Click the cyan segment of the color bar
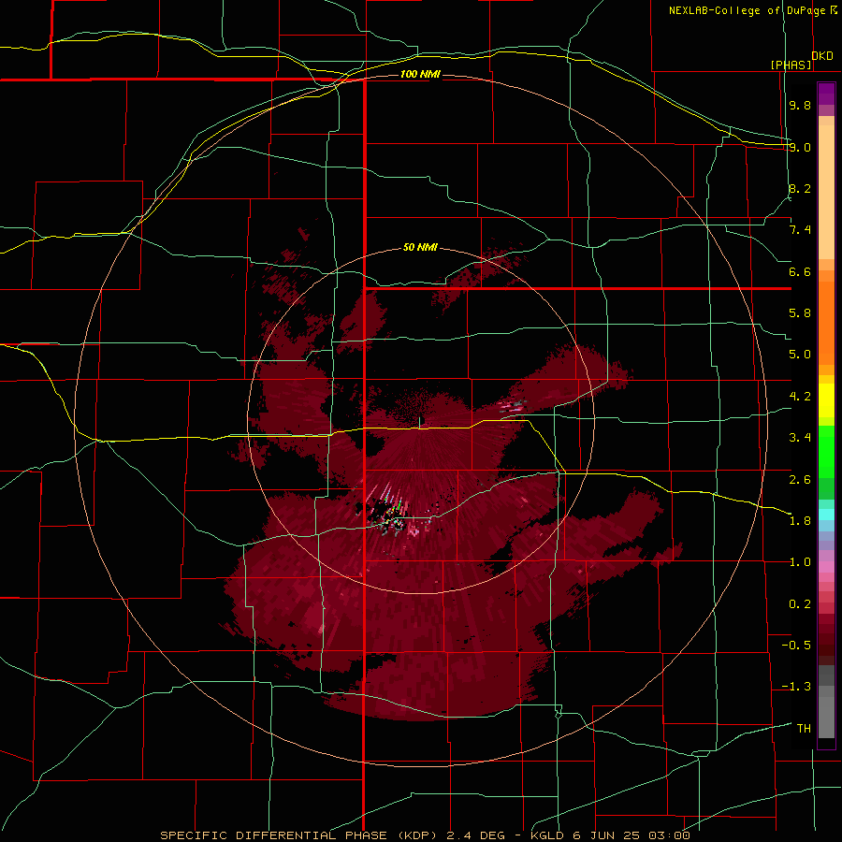 click(x=826, y=515)
